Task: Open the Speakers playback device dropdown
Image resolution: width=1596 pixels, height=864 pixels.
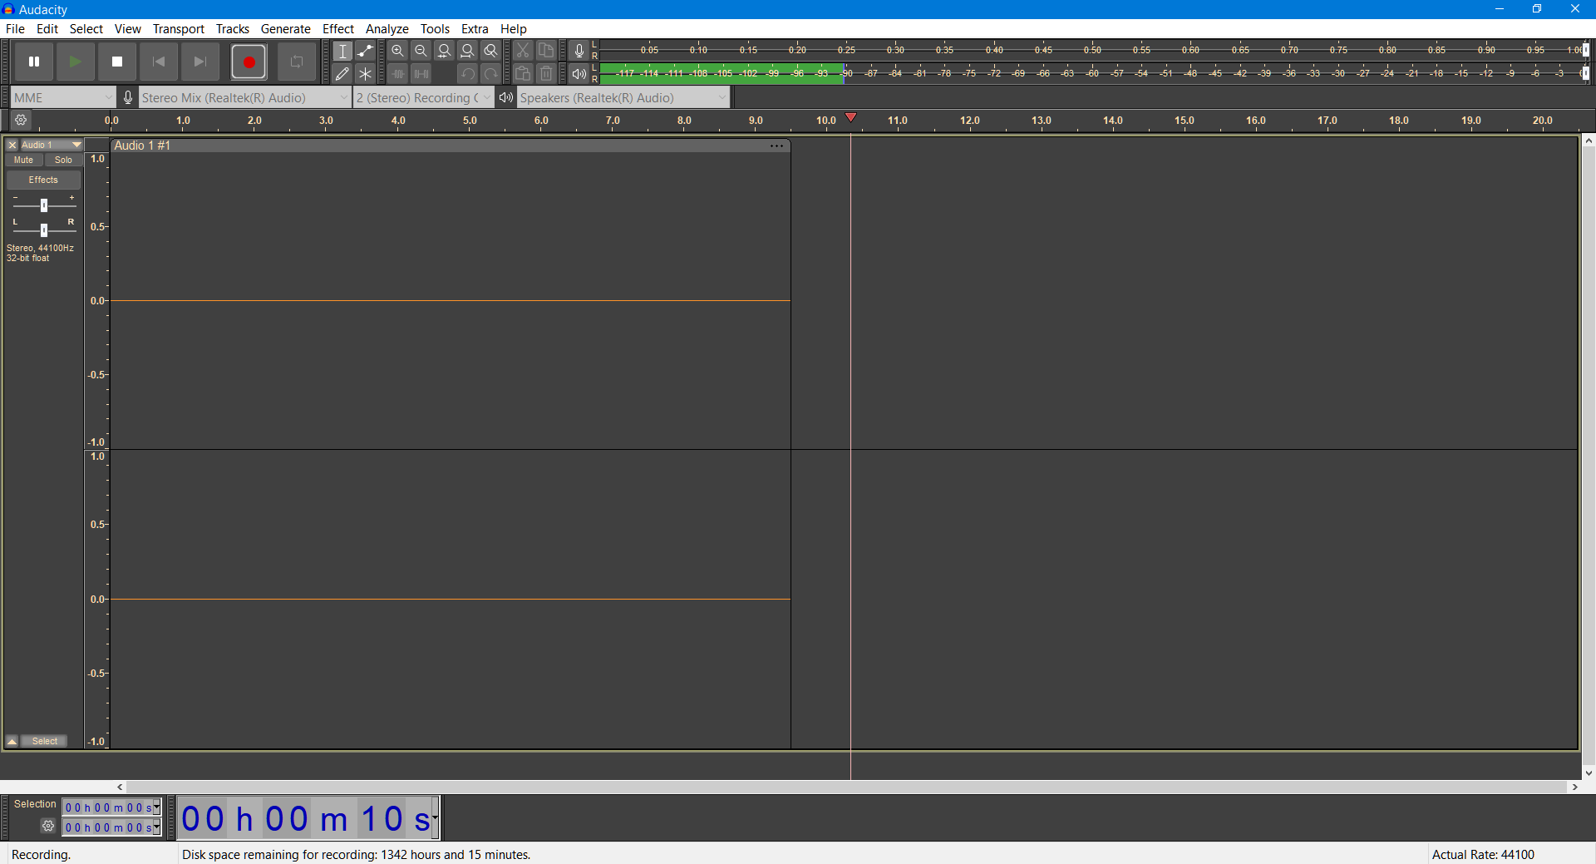Action: pos(623,98)
